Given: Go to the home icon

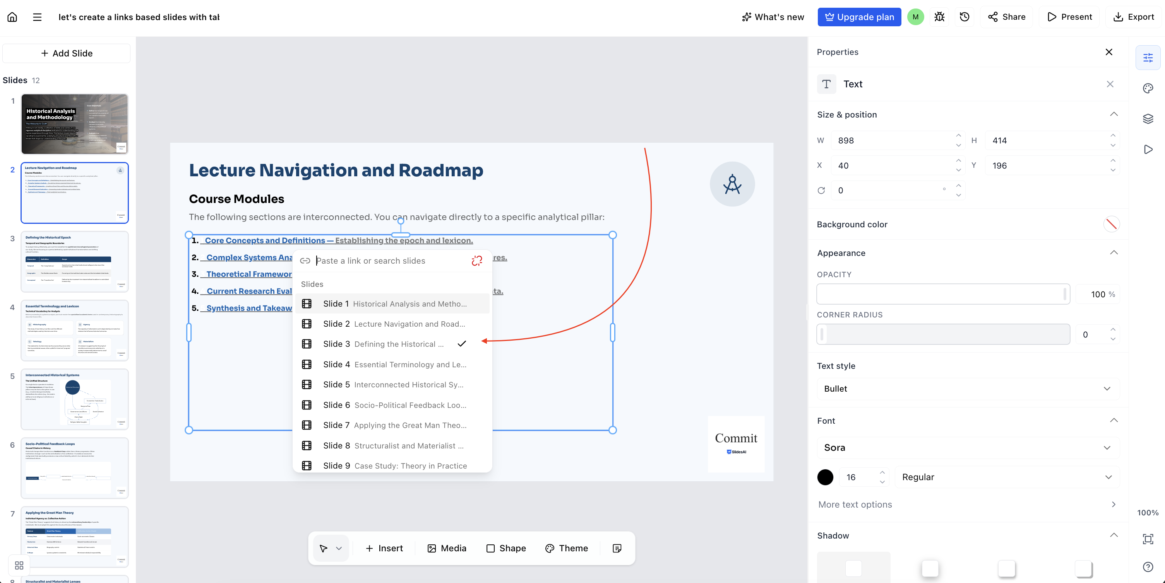Looking at the screenshot, I should pos(12,17).
